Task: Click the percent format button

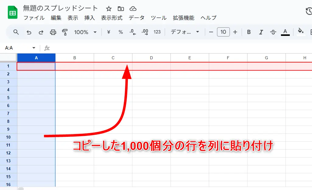Action: tap(121, 32)
